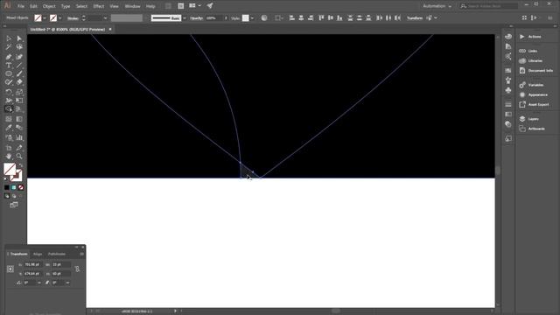Open the Arrange Documents dropdown

tap(195, 6)
